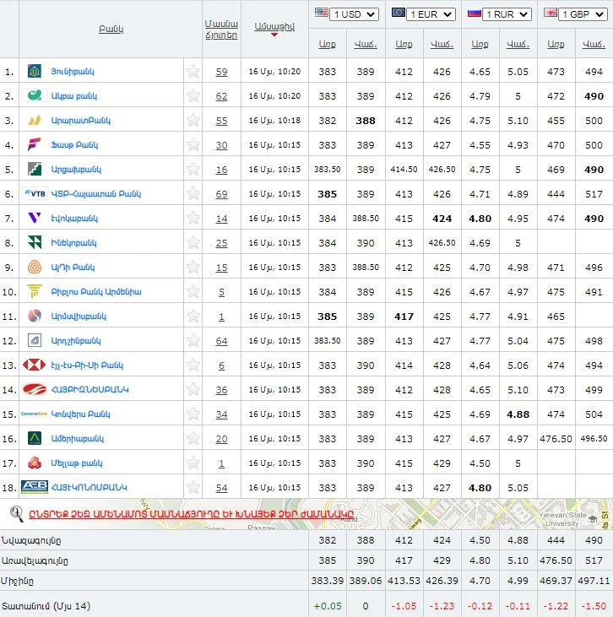This screenshot has width=613, height=617.
Task: Click the Russian flag icon beside RUR
Action: [x=475, y=14]
